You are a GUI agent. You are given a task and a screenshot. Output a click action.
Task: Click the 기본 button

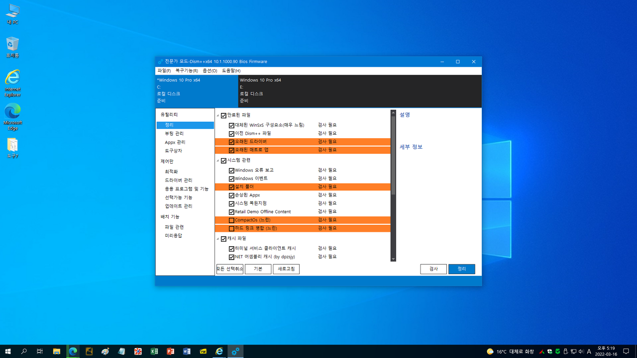click(x=258, y=269)
